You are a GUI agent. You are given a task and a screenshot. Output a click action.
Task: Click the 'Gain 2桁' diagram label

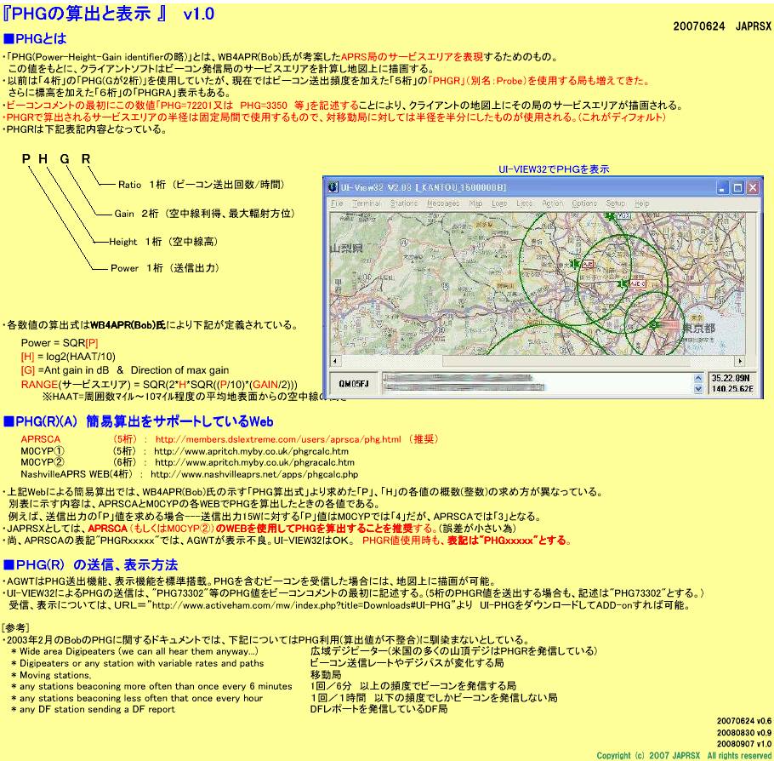(x=204, y=214)
